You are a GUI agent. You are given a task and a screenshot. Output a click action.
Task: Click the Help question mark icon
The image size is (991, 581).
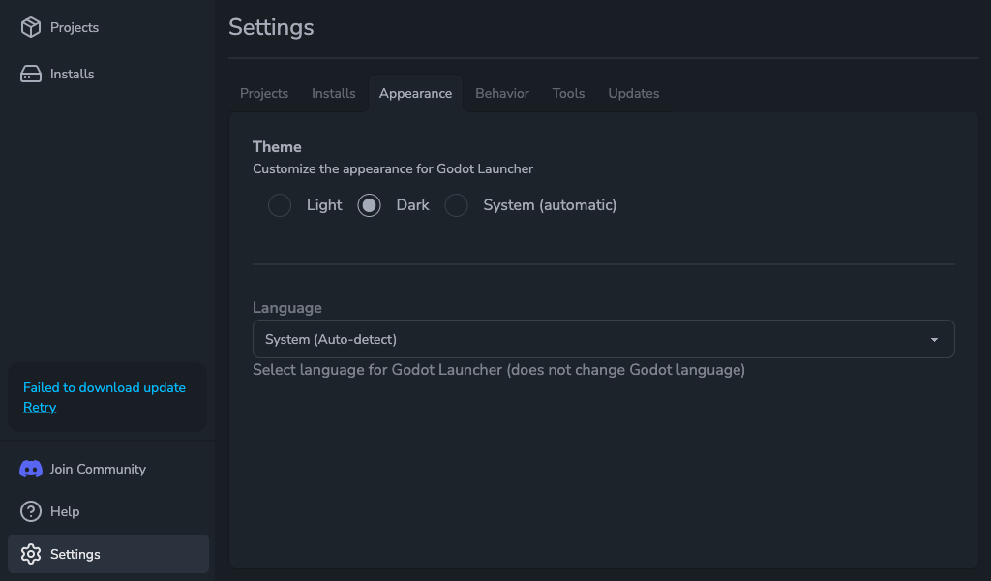(31, 511)
